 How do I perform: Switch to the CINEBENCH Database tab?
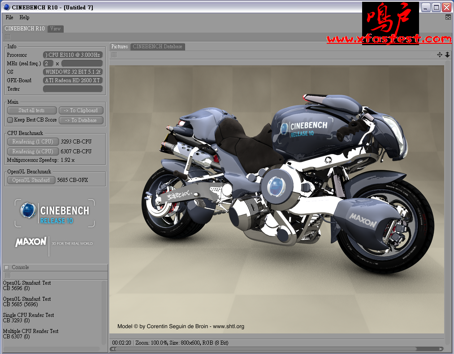[157, 46]
